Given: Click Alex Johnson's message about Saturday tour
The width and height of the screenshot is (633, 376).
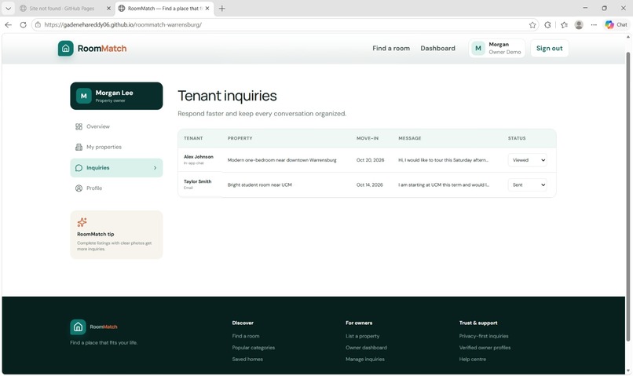Looking at the screenshot, I should click(x=443, y=160).
